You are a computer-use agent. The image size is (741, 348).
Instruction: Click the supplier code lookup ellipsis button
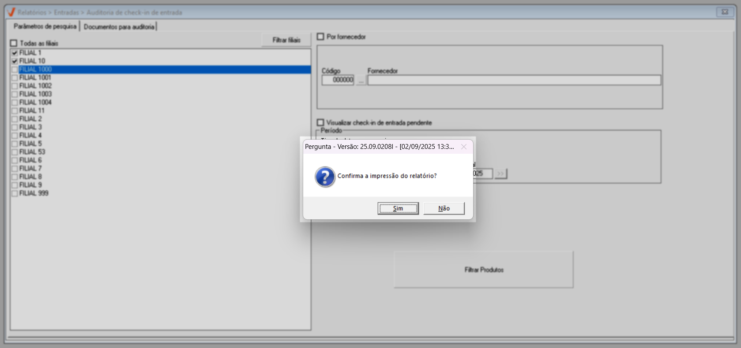click(361, 80)
